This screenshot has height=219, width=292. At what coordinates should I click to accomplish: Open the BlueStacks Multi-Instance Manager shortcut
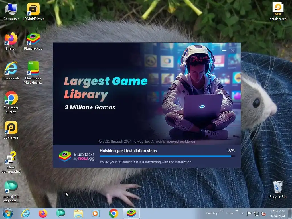click(x=33, y=73)
